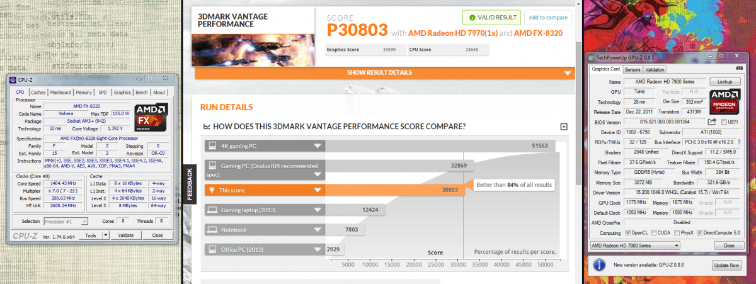The width and height of the screenshot is (756, 284).
Task: Toggle the PhysX checkbox
Action: pos(677,232)
